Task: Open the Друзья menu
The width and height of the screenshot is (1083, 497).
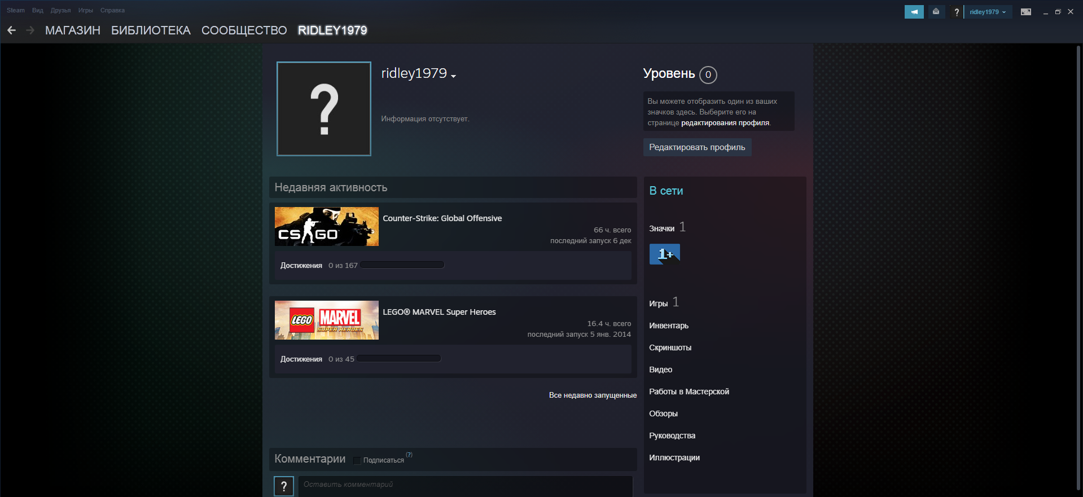Action: [60, 10]
